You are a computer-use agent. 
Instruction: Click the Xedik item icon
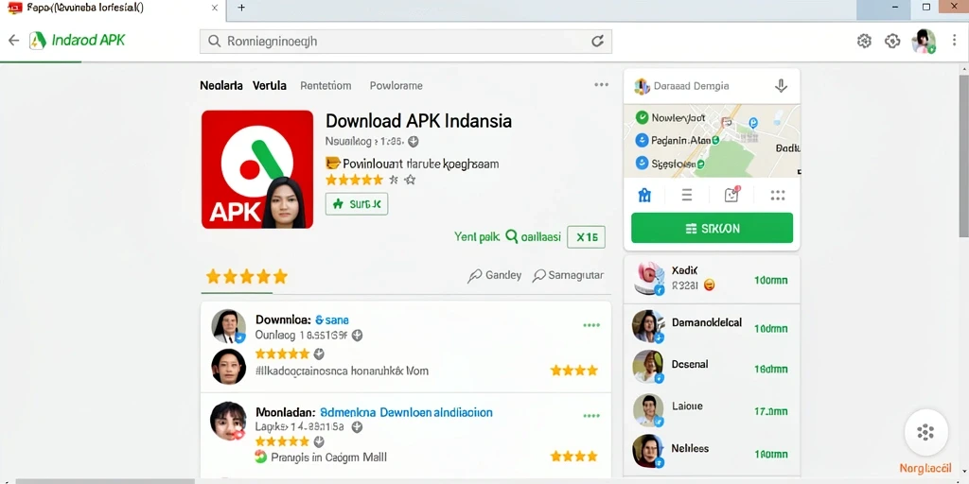pos(649,277)
